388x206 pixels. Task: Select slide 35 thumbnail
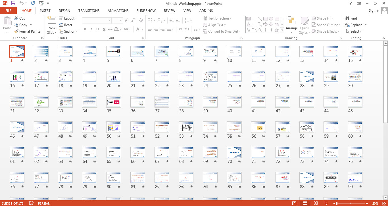[x=114, y=102]
